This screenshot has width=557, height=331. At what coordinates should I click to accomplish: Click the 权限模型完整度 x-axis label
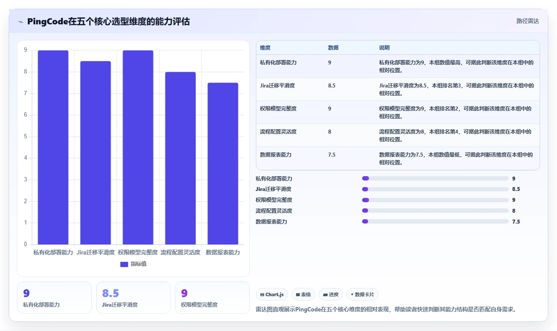138,252
